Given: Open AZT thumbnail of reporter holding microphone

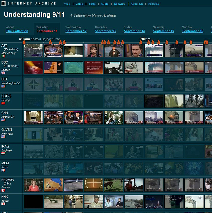Looking at the screenshot, I should click(114, 50).
